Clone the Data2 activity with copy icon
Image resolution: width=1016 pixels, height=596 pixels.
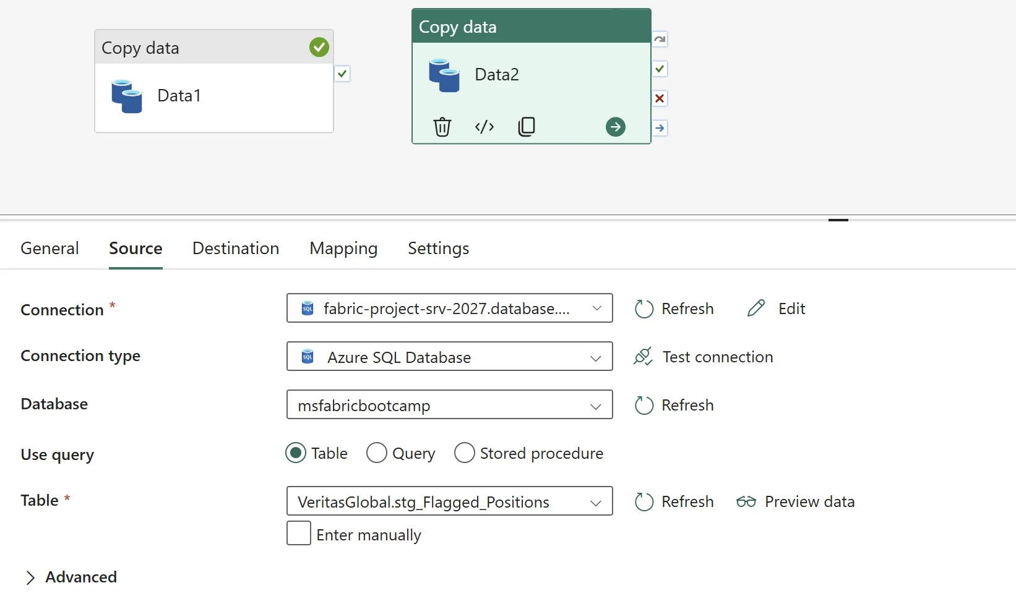(x=527, y=127)
